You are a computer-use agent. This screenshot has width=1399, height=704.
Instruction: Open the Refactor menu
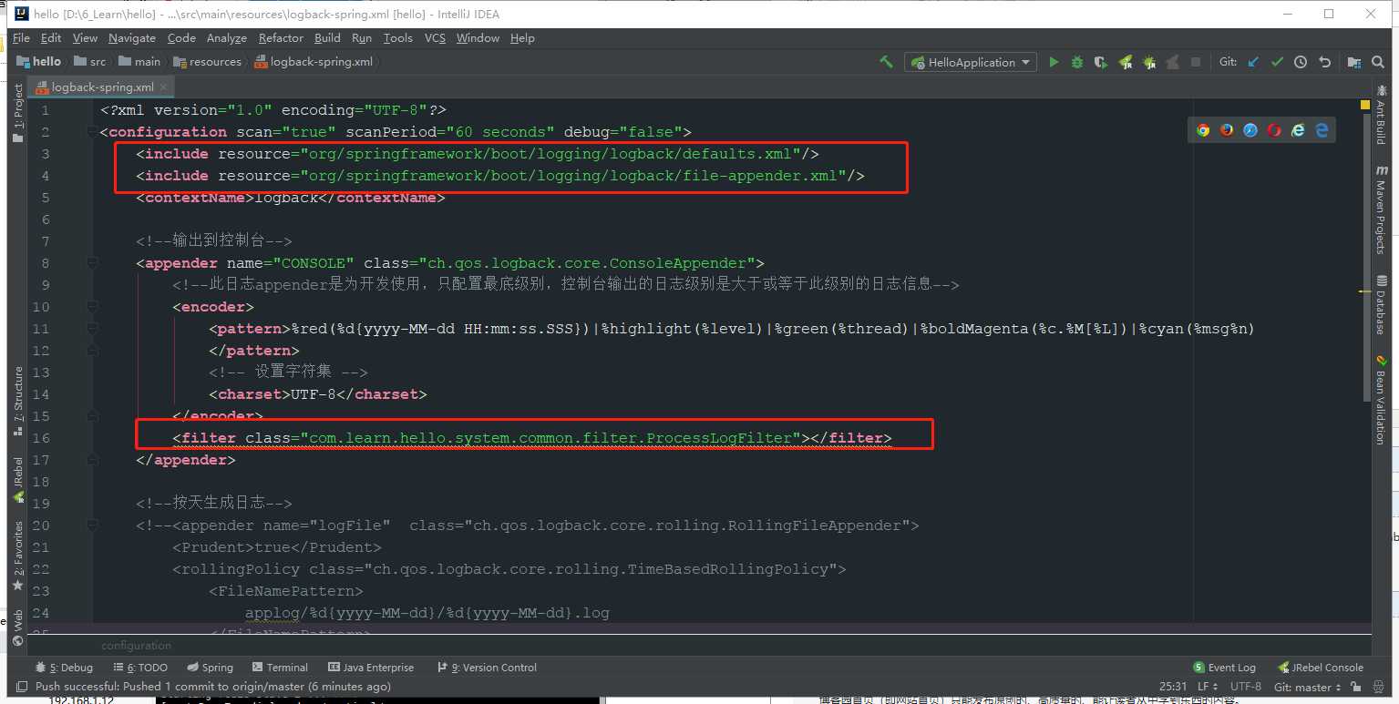tap(281, 38)
